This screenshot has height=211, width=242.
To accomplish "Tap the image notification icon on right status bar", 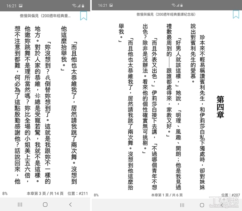I will (111, 5).
